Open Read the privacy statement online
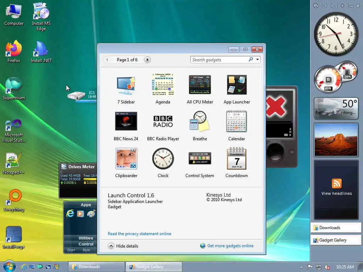Screen dimensions: 363x272 [139, 234]
